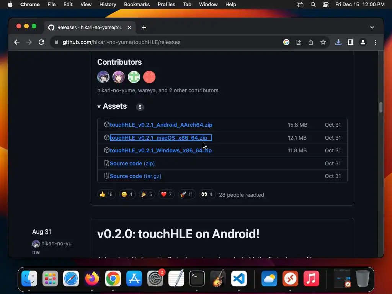Open the Apple menu
The width and height of the screenshot is (392, 294).
pos(10,5)
